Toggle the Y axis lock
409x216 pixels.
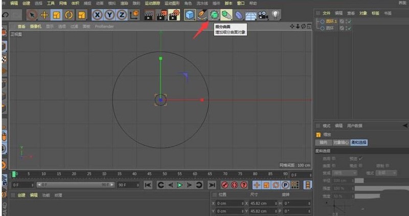[109, 15]
